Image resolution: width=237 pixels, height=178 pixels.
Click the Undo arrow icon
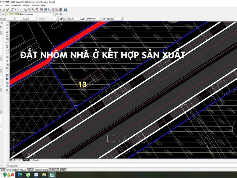13,10
